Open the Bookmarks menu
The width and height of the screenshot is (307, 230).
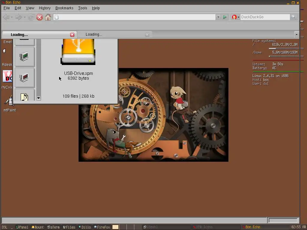[x=64, y=8]
